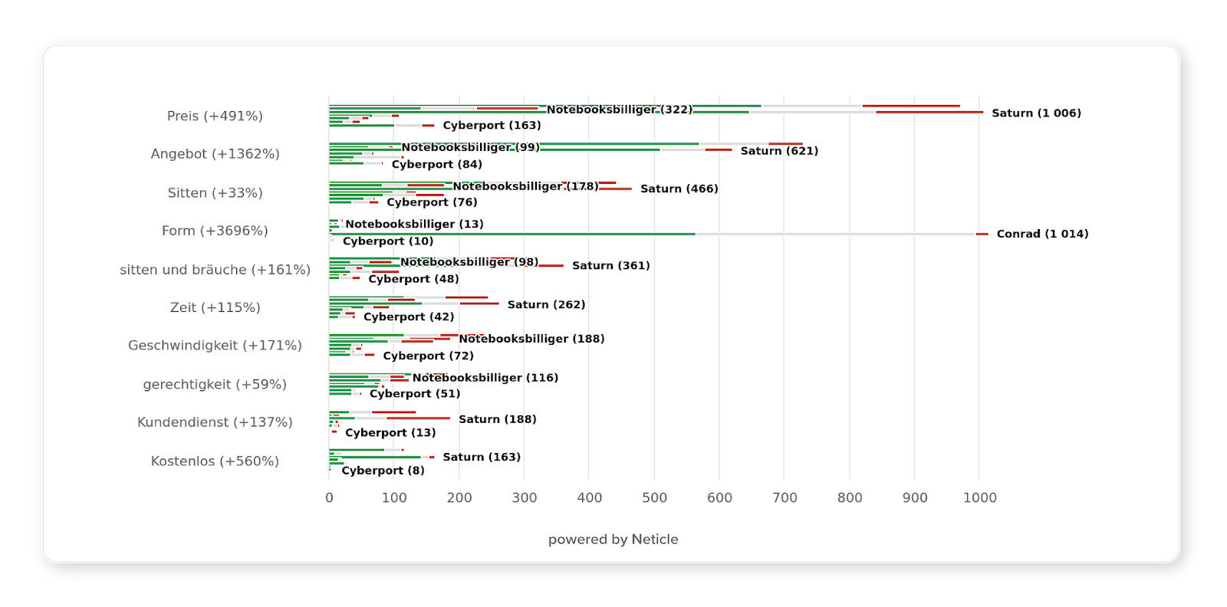Image resolution: width=1227 pixels, height=607 pixels.
Task: Click the x-axis tick label 100
Action: [394, 498]
